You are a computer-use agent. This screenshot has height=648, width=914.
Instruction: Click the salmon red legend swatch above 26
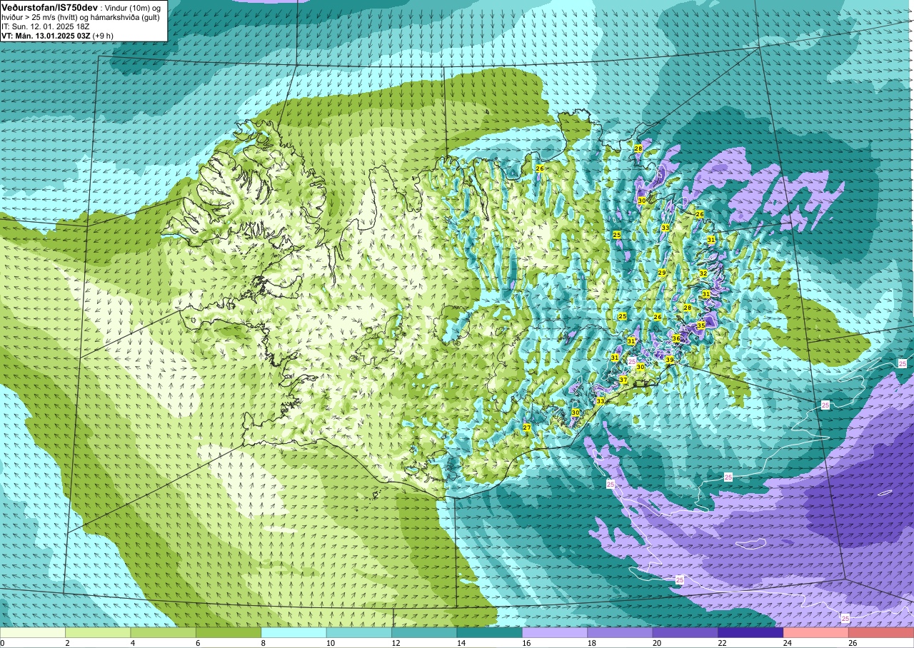[881, 632]
